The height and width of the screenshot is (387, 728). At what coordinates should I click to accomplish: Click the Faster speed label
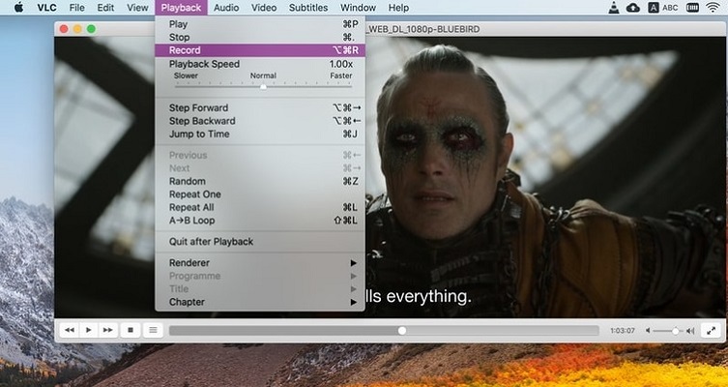pyautogui.click(x=341, y=75)
